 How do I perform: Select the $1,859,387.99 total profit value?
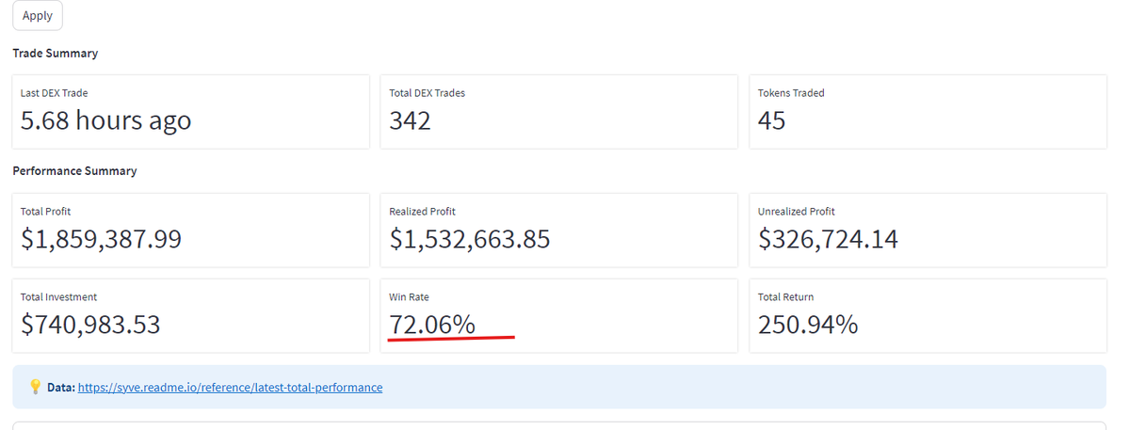pyautogui.click(x=101, y=239)
